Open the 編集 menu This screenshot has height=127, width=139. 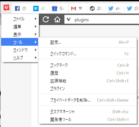20,26
